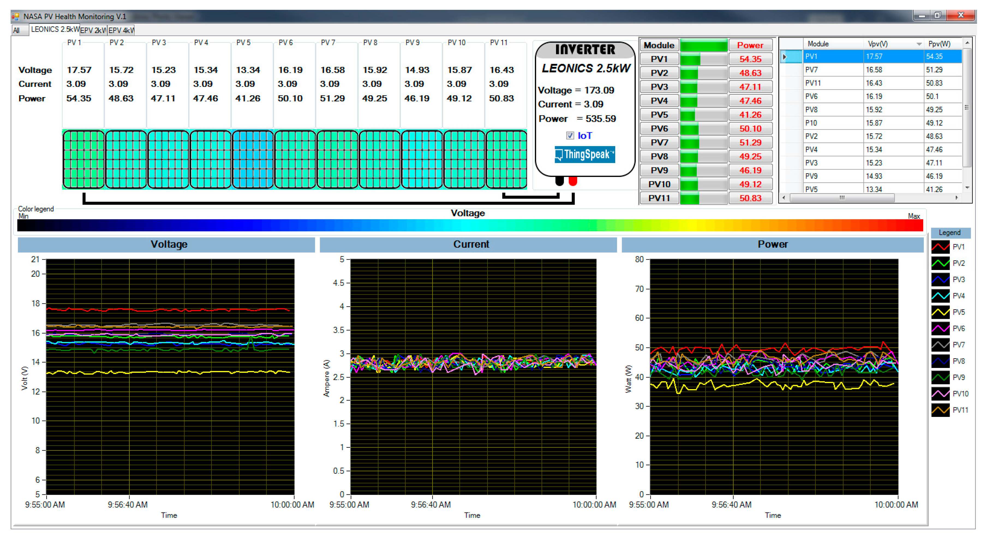Switch to the EPV 2kW tab
The width and height of the screenshot is (986, 540).
click(x=93, y=30)
